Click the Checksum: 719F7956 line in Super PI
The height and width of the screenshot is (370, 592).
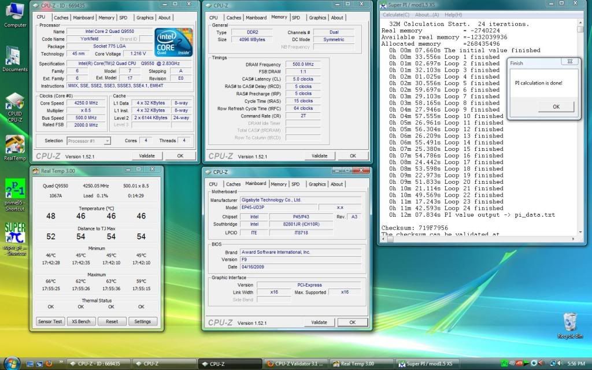(415, 228)
